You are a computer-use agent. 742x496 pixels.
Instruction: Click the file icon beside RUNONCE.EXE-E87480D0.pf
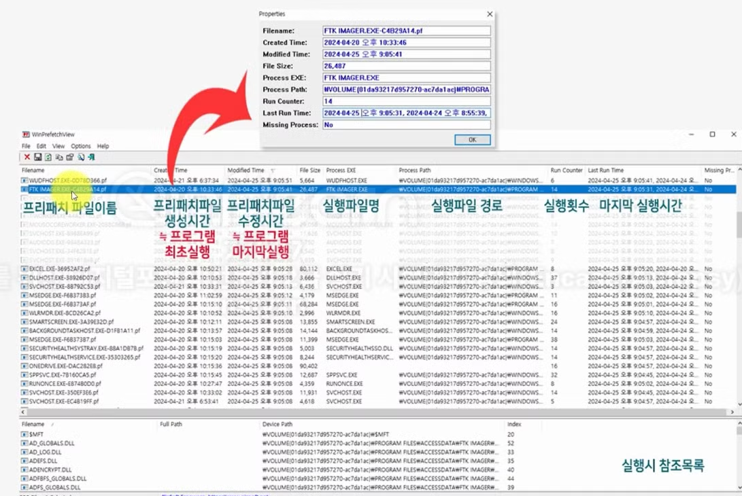(x=24, y=384)
